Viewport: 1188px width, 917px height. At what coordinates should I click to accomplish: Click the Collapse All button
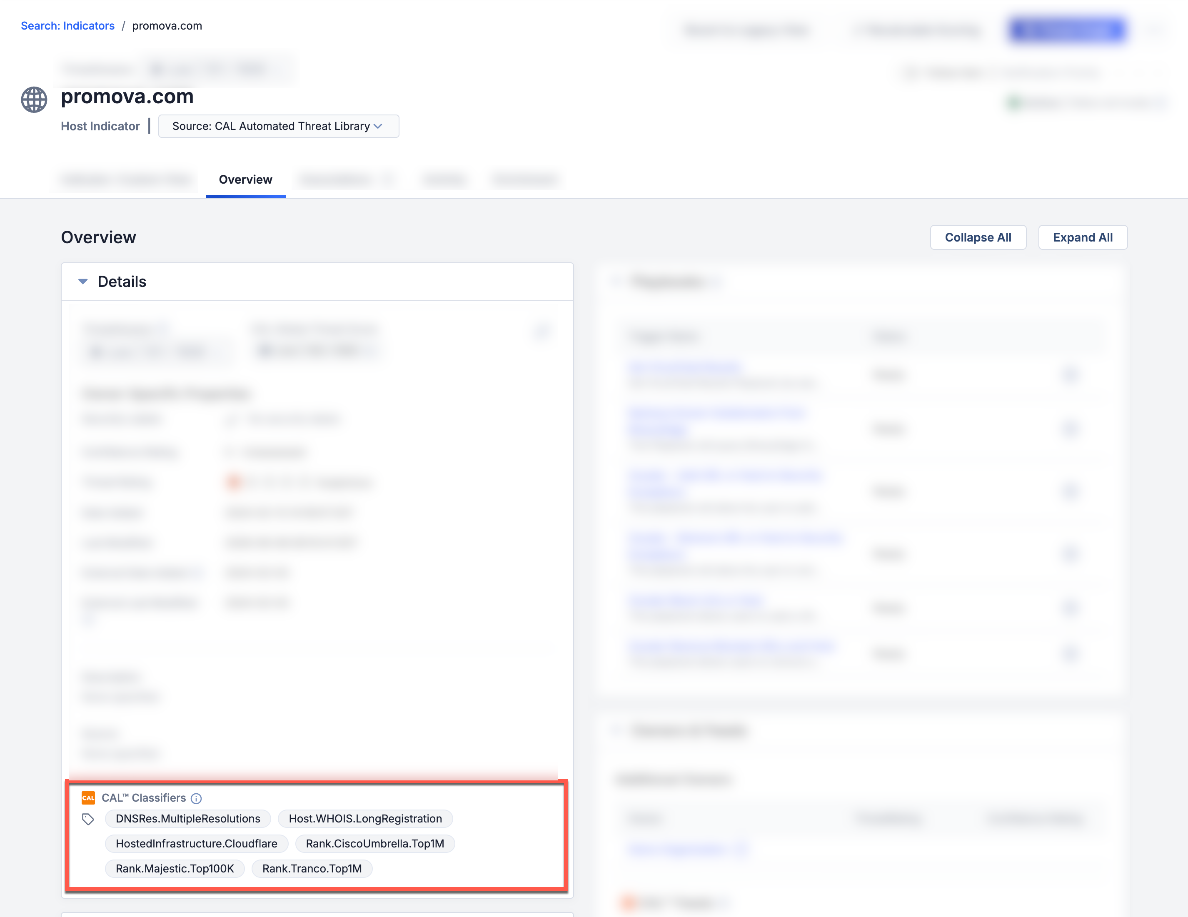pos(978,237)
